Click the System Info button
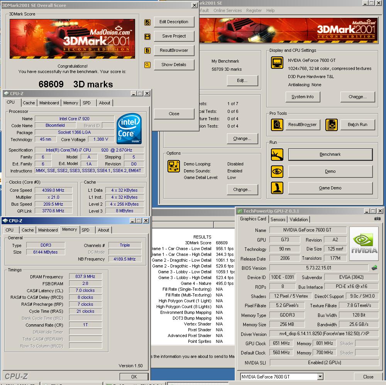 (x=303, y=97)
